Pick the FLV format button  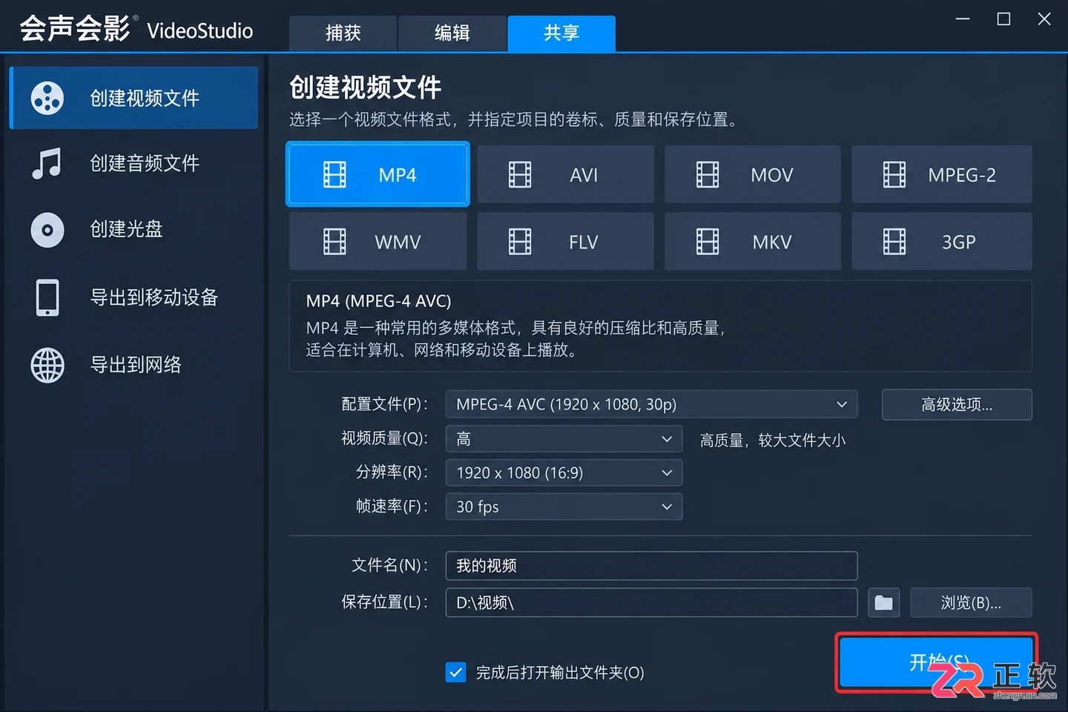(x=565, y=241)
